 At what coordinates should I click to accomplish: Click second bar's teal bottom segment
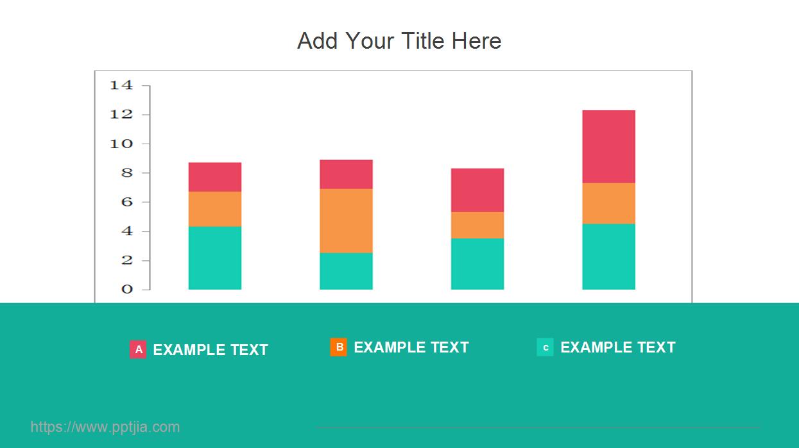tap(346, 271)
